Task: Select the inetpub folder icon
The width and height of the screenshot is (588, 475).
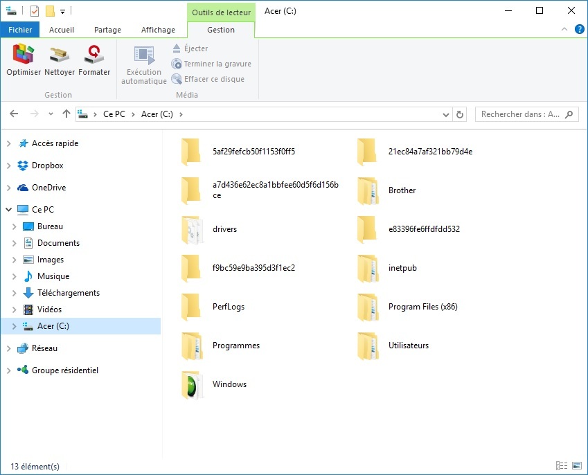Action: click(x=368, y=269)
